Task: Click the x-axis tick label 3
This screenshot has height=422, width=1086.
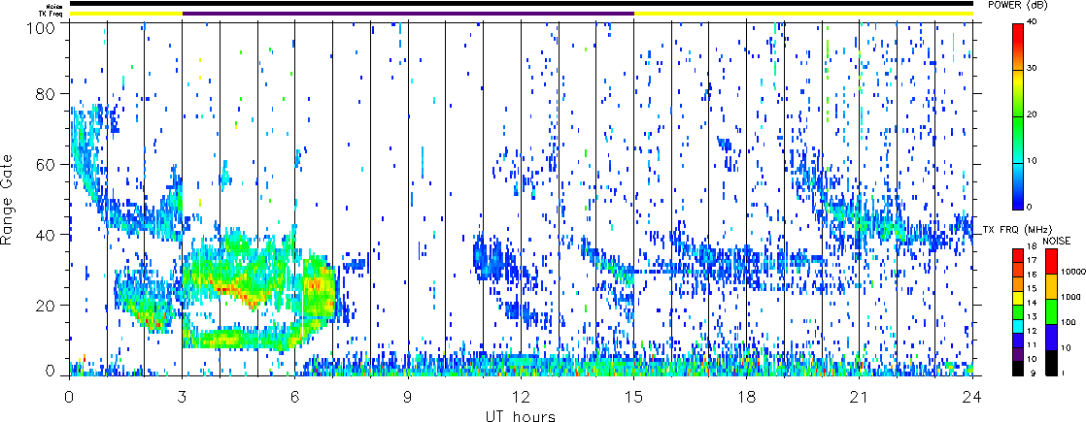Action: (183, 397)
